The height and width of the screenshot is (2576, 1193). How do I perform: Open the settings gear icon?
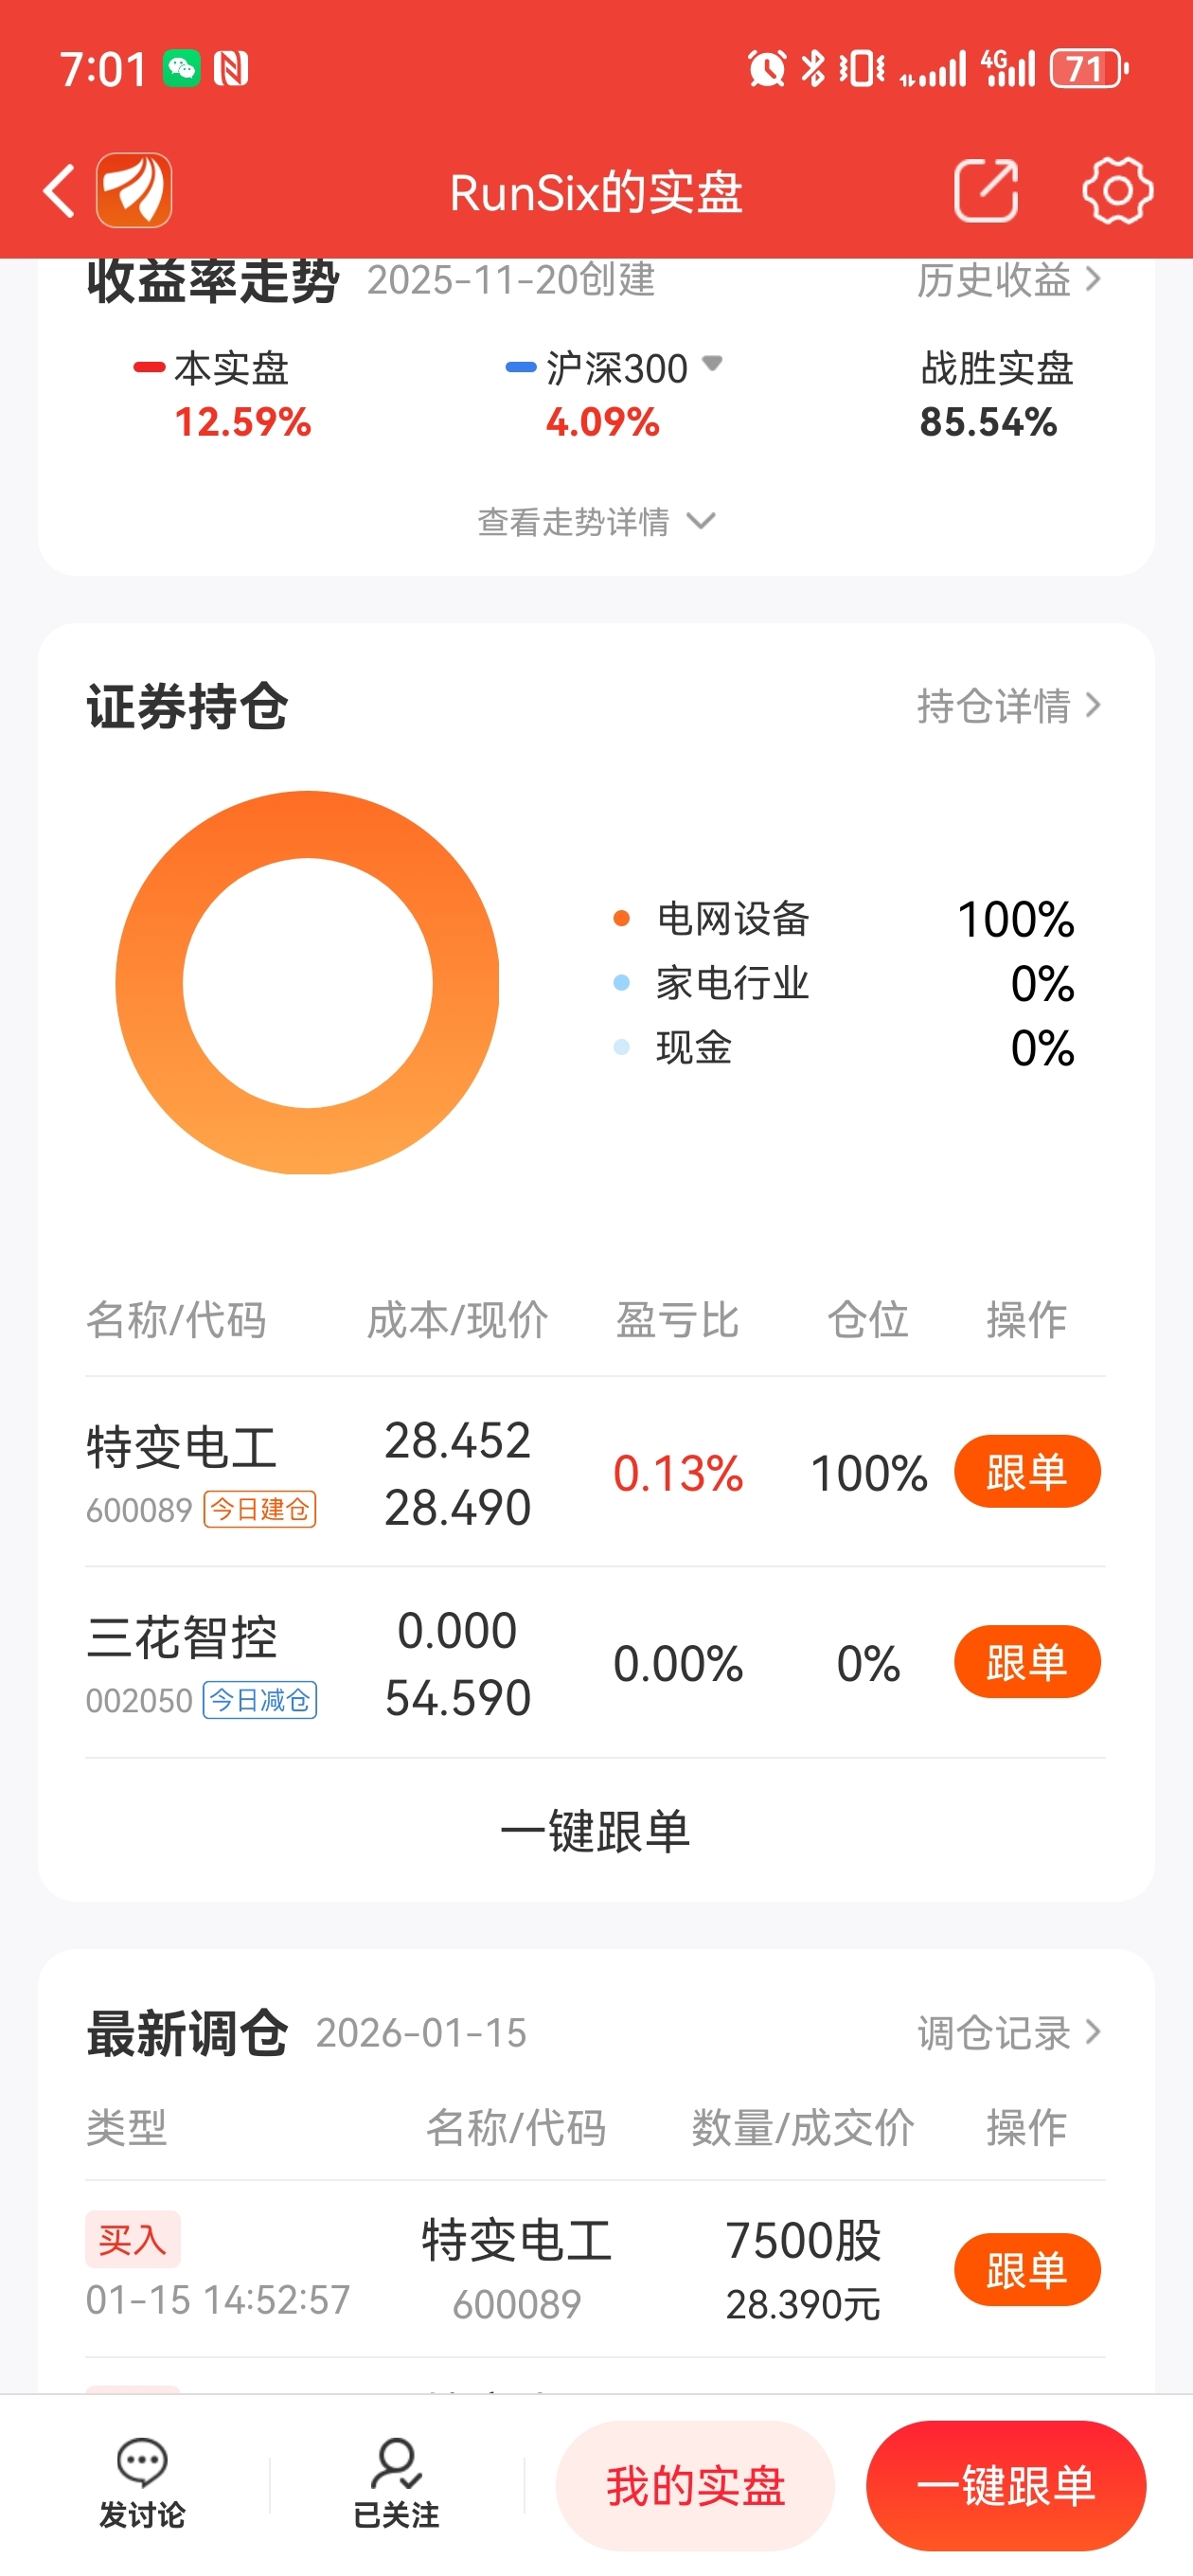tap(1117, 190)
